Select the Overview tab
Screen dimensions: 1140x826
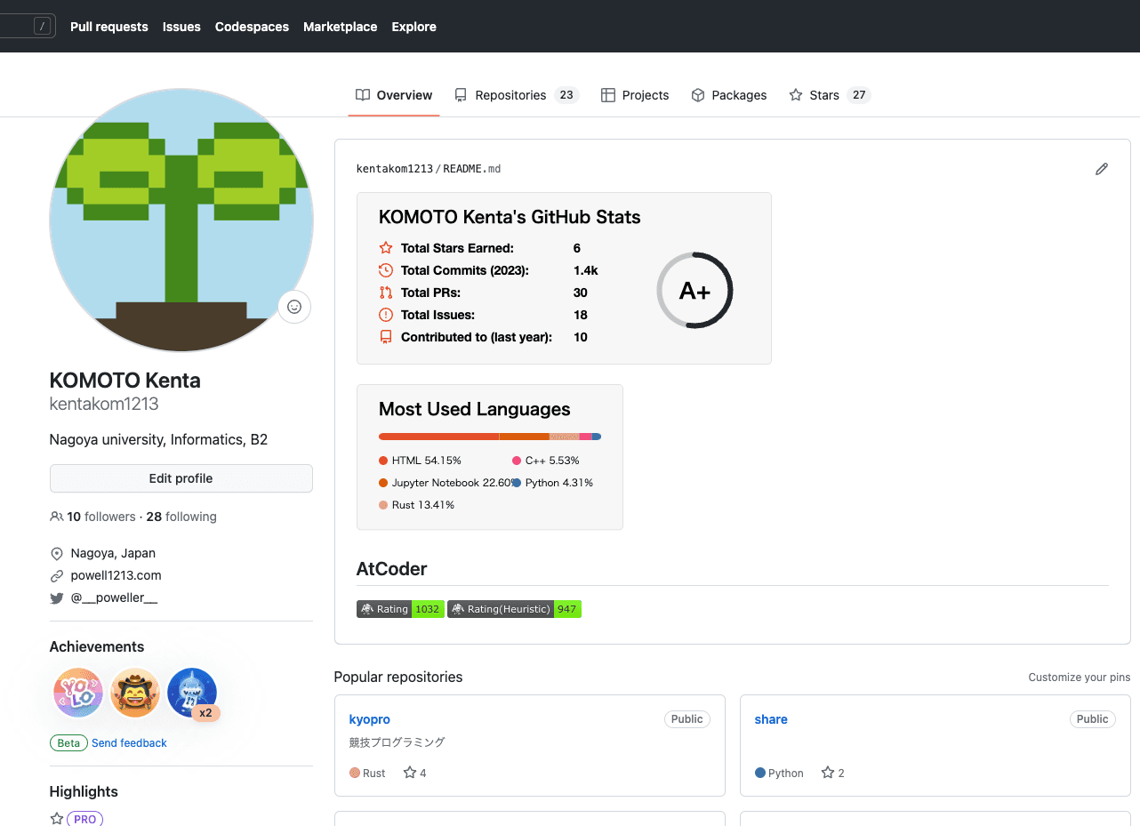click(394, 95)
